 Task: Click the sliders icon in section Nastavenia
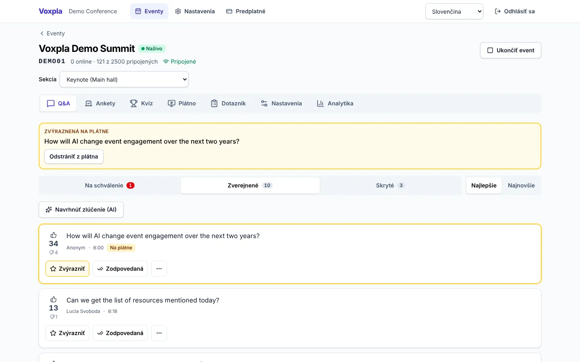pos(264,103)
